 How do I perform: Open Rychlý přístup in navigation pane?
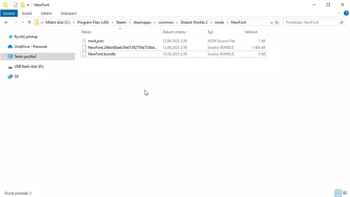(26, 37)
